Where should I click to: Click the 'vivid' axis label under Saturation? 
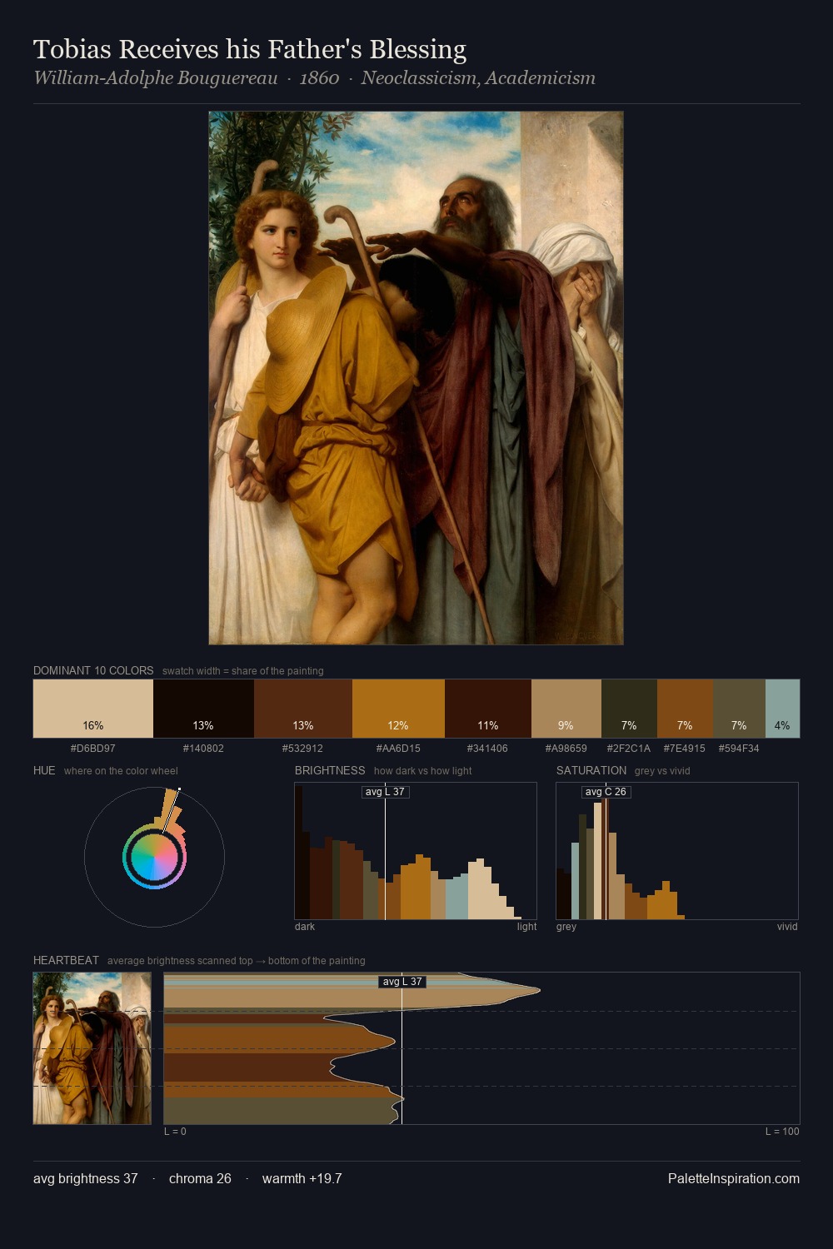(787, 927)
